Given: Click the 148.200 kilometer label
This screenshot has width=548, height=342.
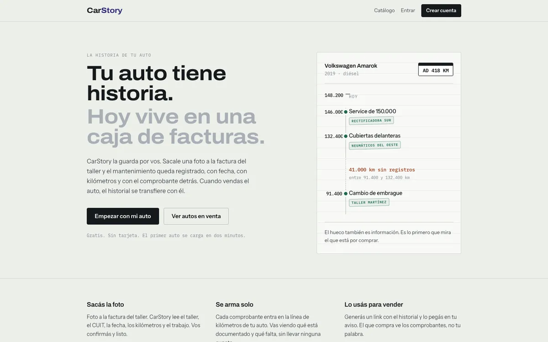Looking at the screenshot, I should click(x=334, y=95).
